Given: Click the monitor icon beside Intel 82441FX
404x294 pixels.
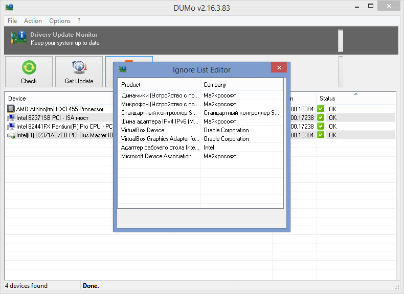Looking at the screenshot, I should (11, 127).
